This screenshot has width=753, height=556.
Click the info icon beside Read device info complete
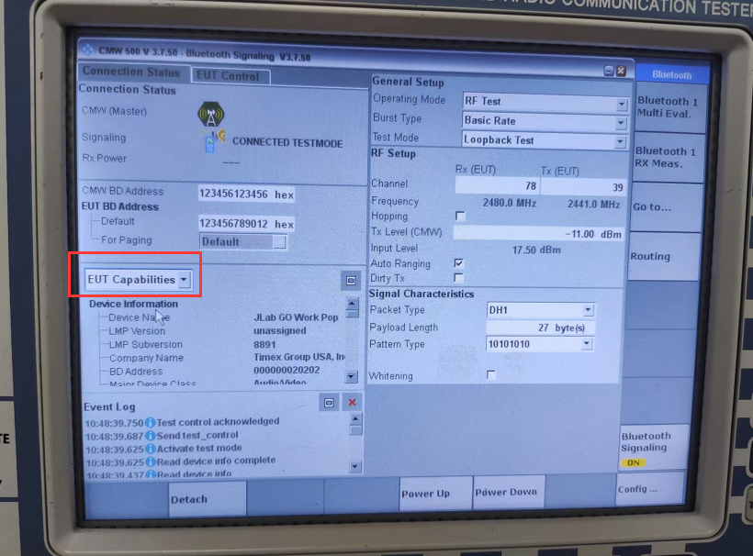pyautogui.click(x=150, y=462)
